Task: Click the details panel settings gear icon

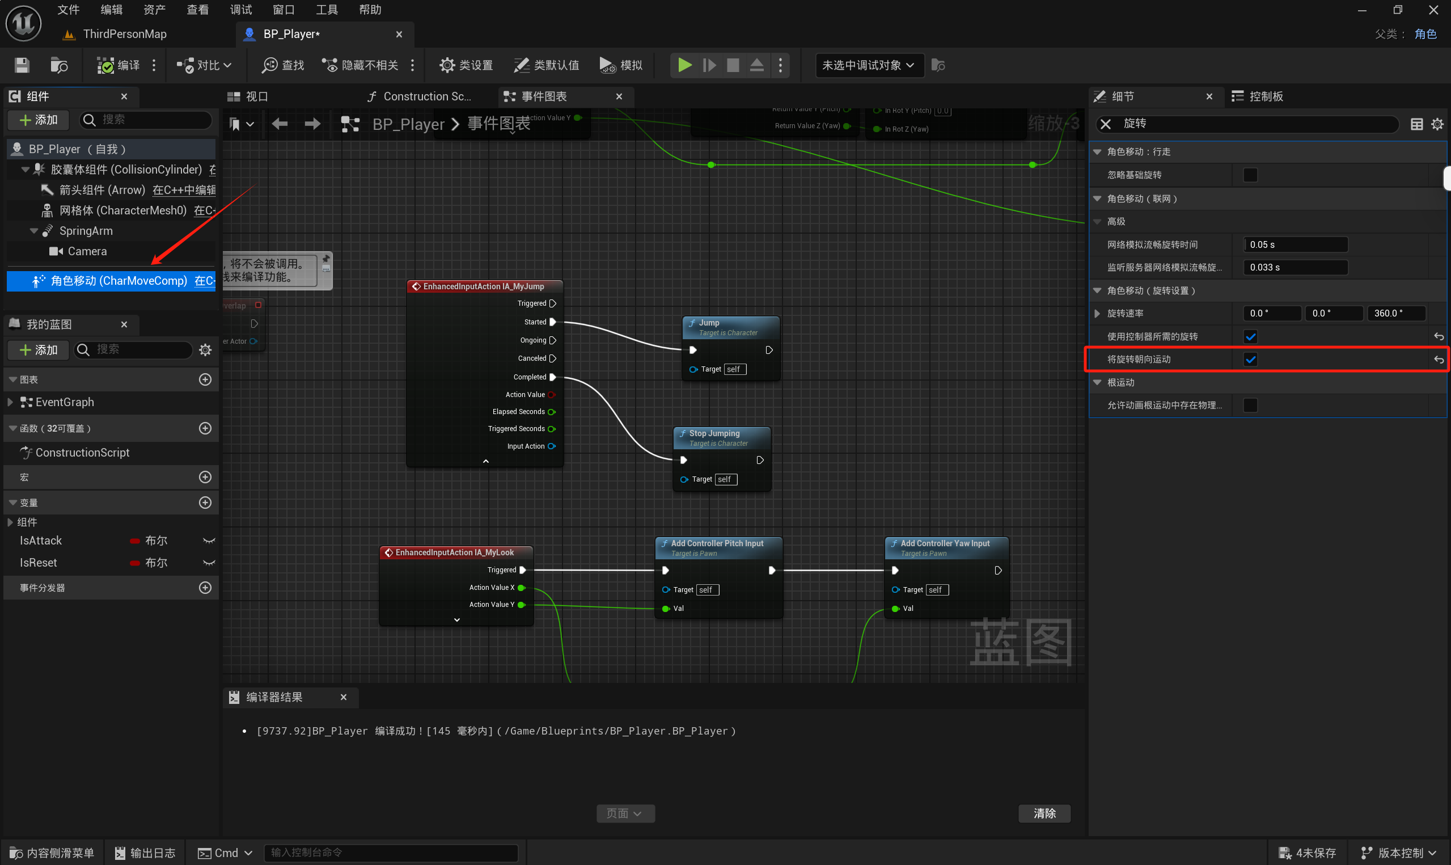Action: tap(1437, 124)
